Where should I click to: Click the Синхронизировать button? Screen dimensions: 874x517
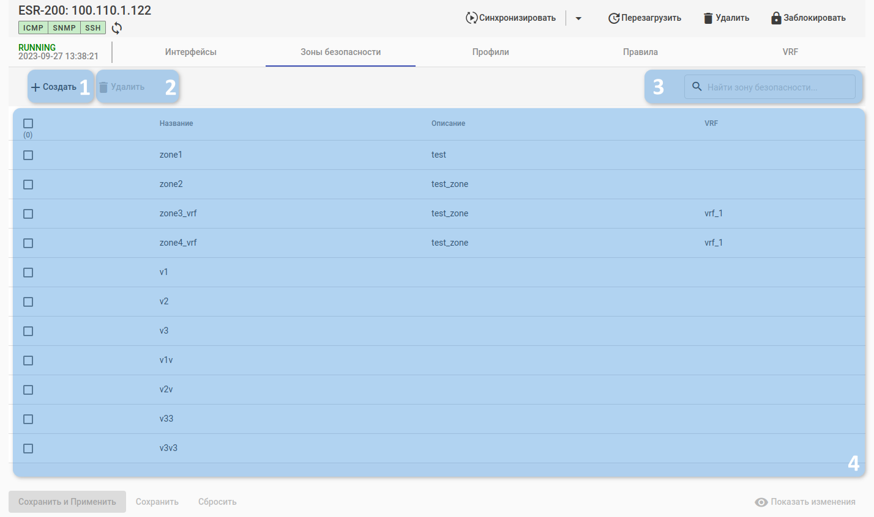[511, 18]
